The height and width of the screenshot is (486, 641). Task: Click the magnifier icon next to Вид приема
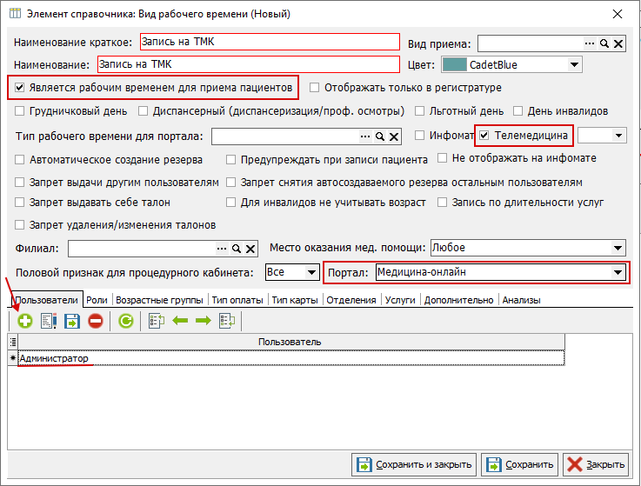pos(604,43)
